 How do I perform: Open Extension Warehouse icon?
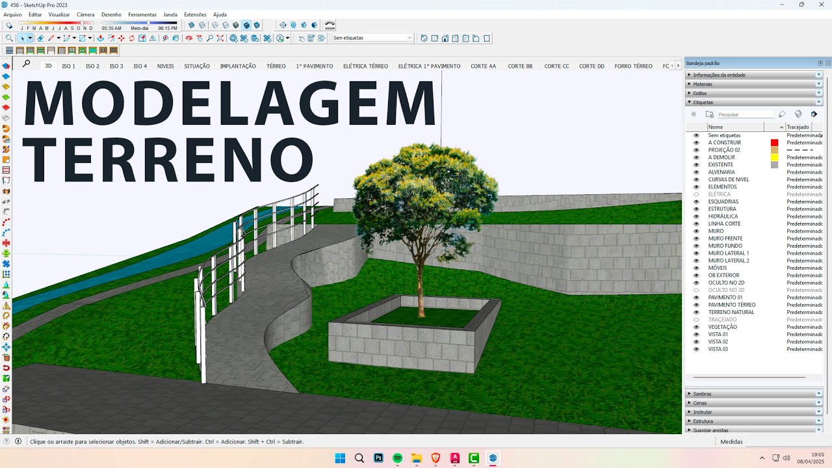244,38
